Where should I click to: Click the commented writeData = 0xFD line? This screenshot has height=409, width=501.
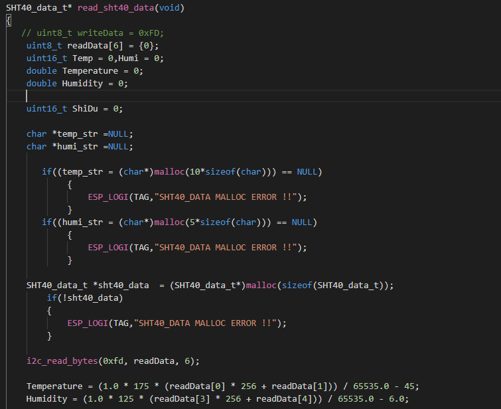tap(92, 33)
